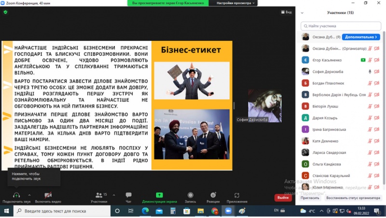Click the More button next to Оксана Дуб

pos(361,37)
